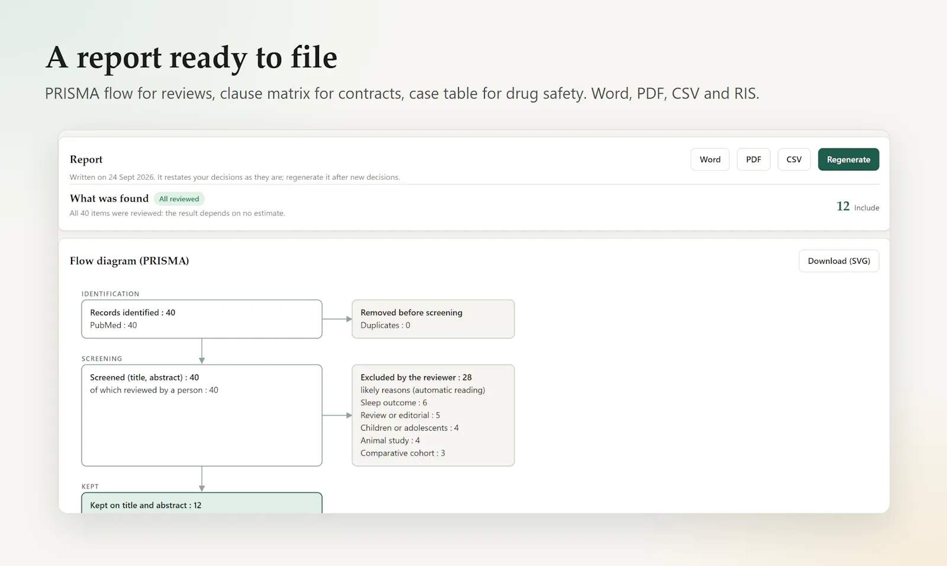
Task: Click the 'What was found' heading
Action: (x=109, y=198)
